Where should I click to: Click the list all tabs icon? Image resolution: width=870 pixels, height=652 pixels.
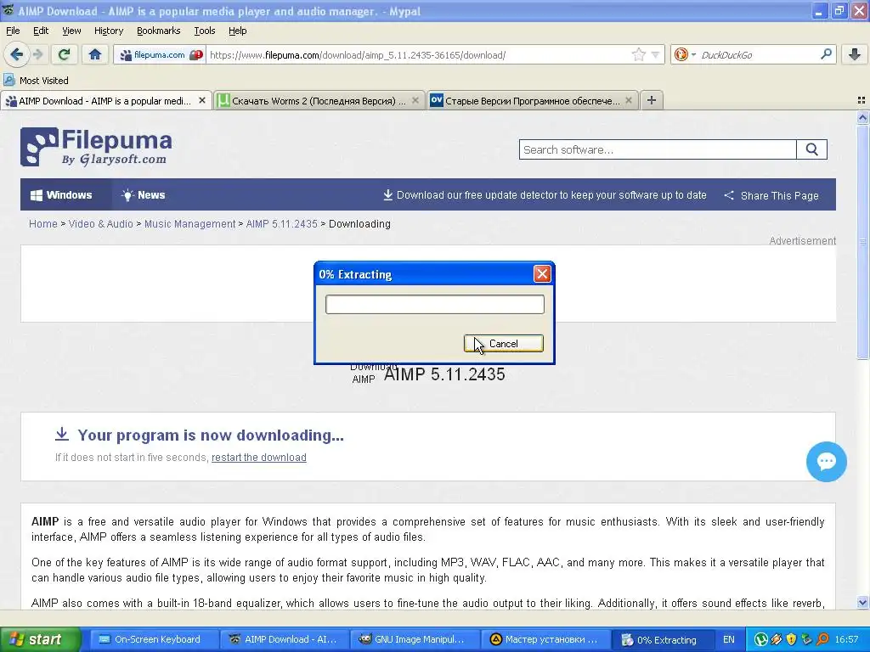(862, 100)
